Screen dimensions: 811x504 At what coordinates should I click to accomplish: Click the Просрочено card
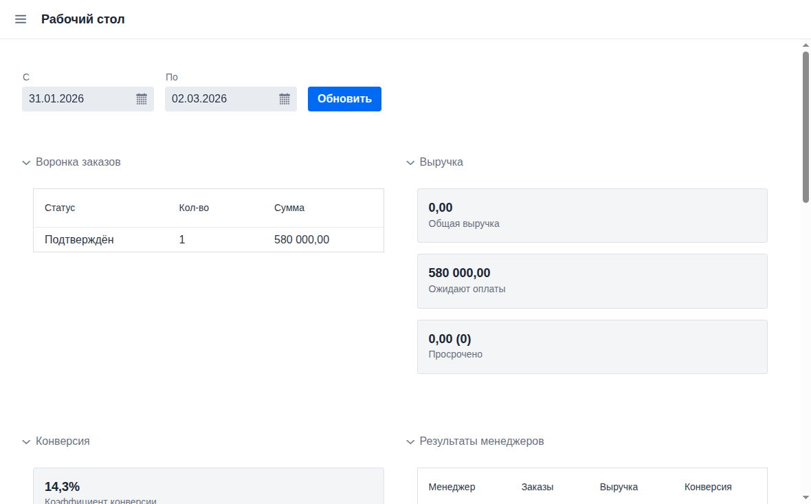click(592, 347)
